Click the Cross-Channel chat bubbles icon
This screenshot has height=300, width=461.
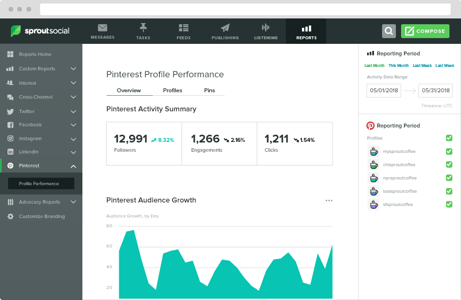[10, 97]
